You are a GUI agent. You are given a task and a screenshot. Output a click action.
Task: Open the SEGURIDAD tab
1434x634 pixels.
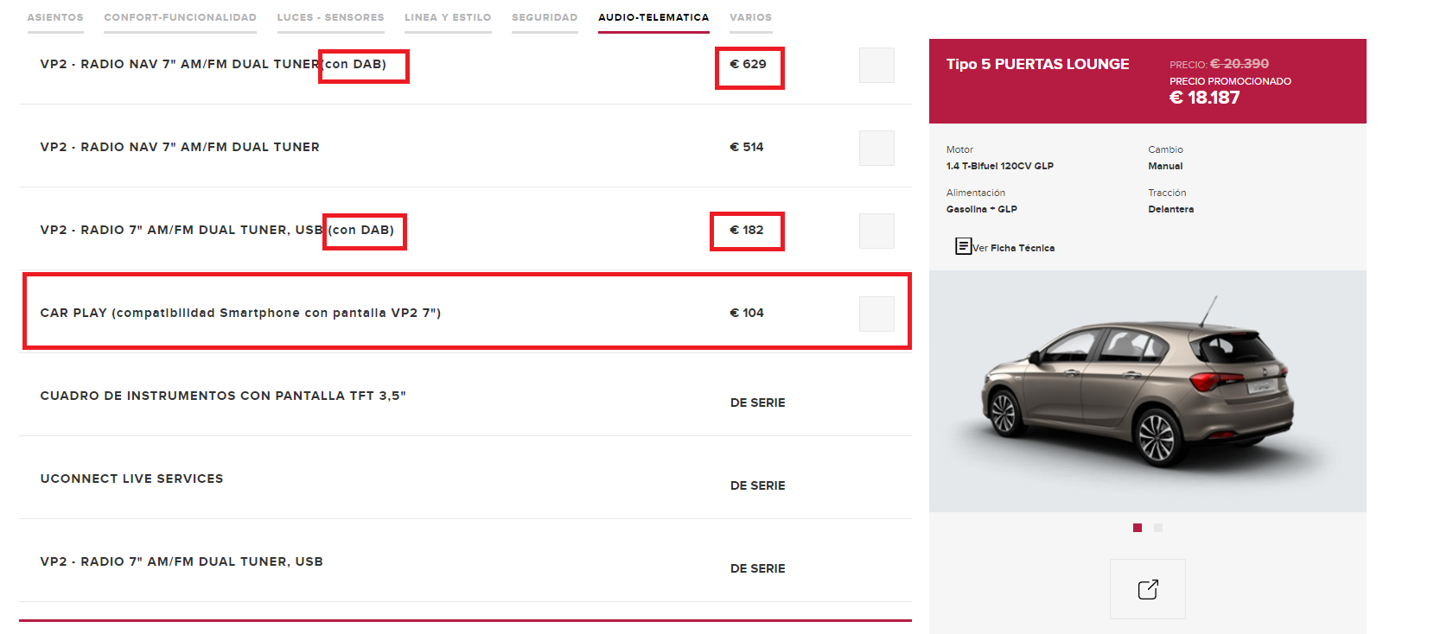pos(545,17)
